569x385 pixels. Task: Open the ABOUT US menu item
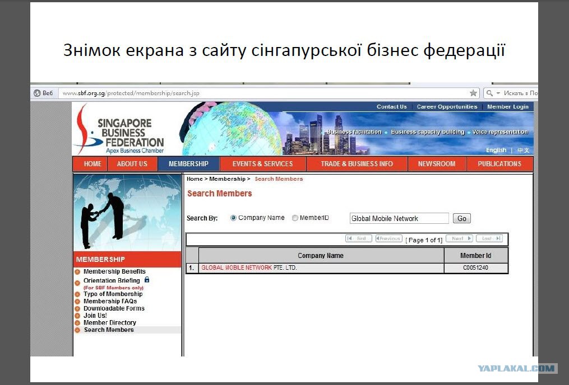pyautogui.click(x=132, y=164)
